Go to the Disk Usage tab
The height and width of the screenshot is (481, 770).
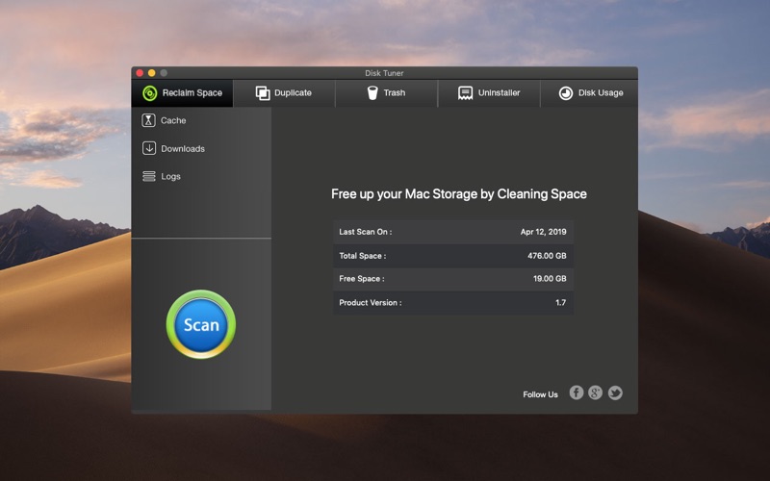[589, 93]
